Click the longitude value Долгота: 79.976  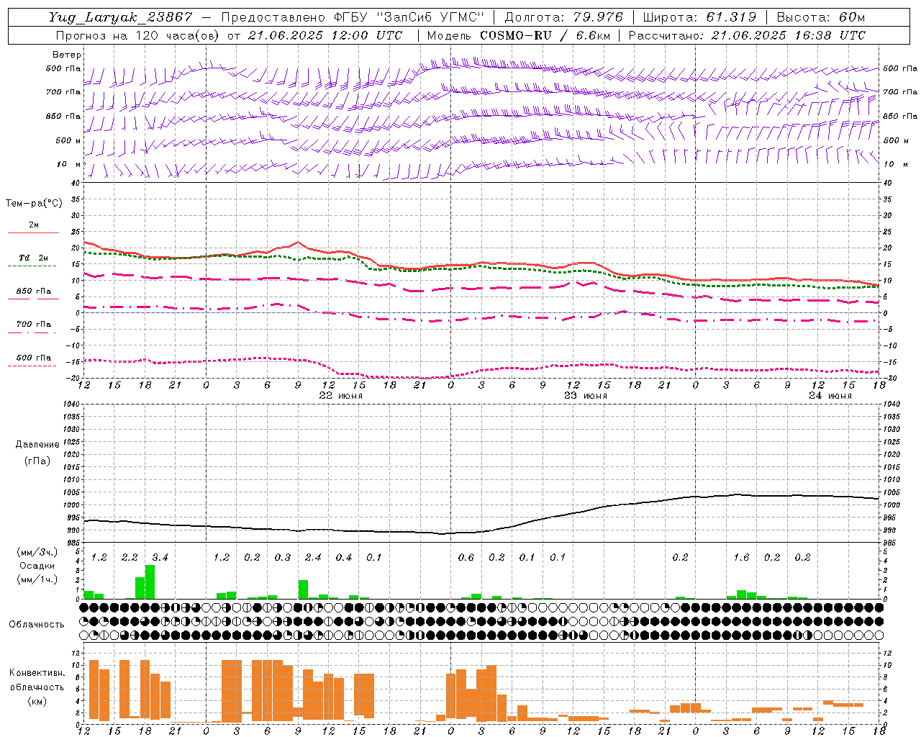click(563, 17)
